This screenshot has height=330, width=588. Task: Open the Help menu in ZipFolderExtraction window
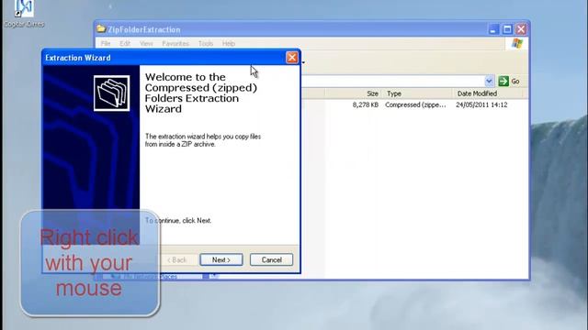229,43
